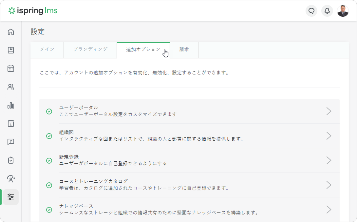Toggle the 新規登録 enabled checkmark
Screen dimensions: 357x222
pyautogui.click(x=49, y=160)
